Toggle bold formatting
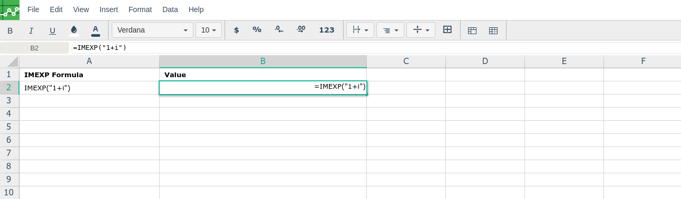Viewport: 681px width, 199px height. [x=10, y=30]
